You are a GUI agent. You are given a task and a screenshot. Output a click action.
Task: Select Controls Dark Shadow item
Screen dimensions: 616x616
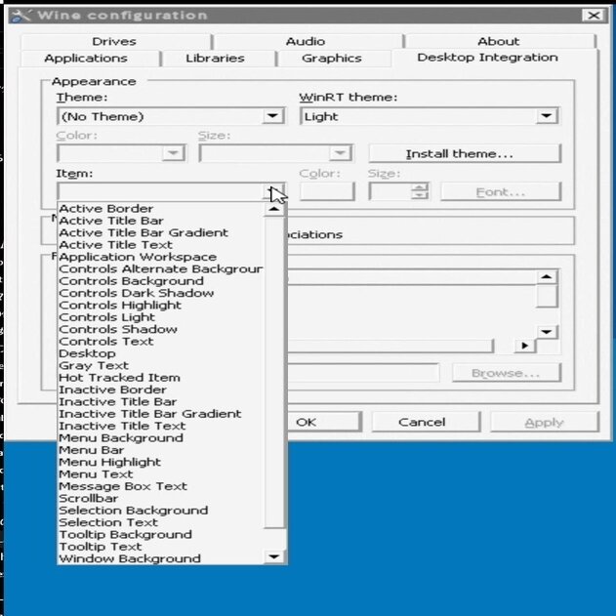pyautogui.click(x=161, y=293)
